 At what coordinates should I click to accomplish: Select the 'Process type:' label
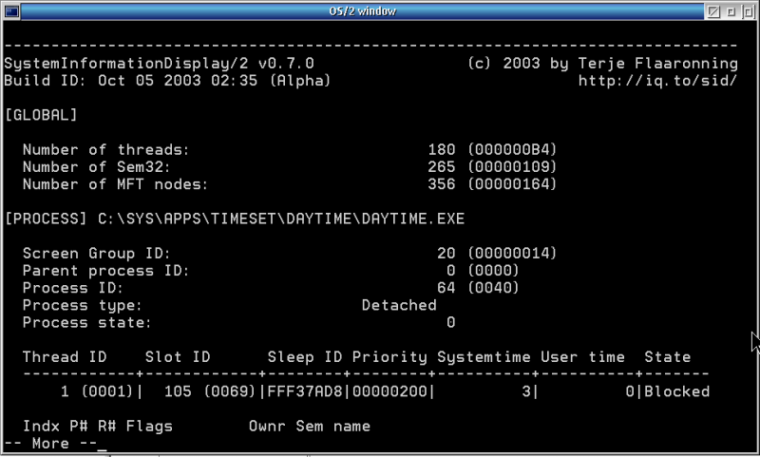[x=82, y=305]
